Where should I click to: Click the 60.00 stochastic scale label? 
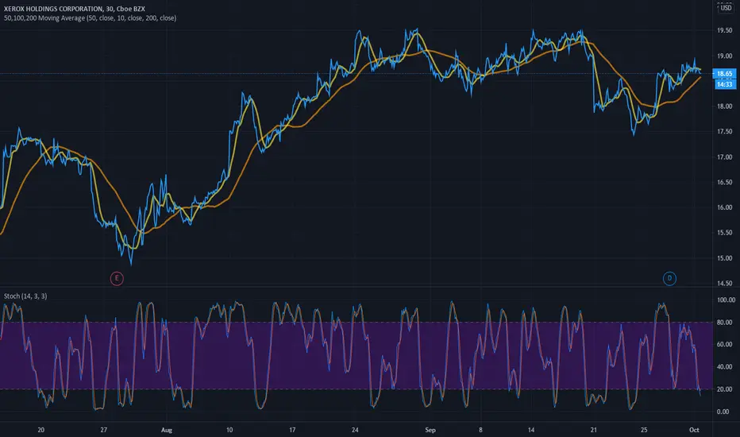click(724, 344)
